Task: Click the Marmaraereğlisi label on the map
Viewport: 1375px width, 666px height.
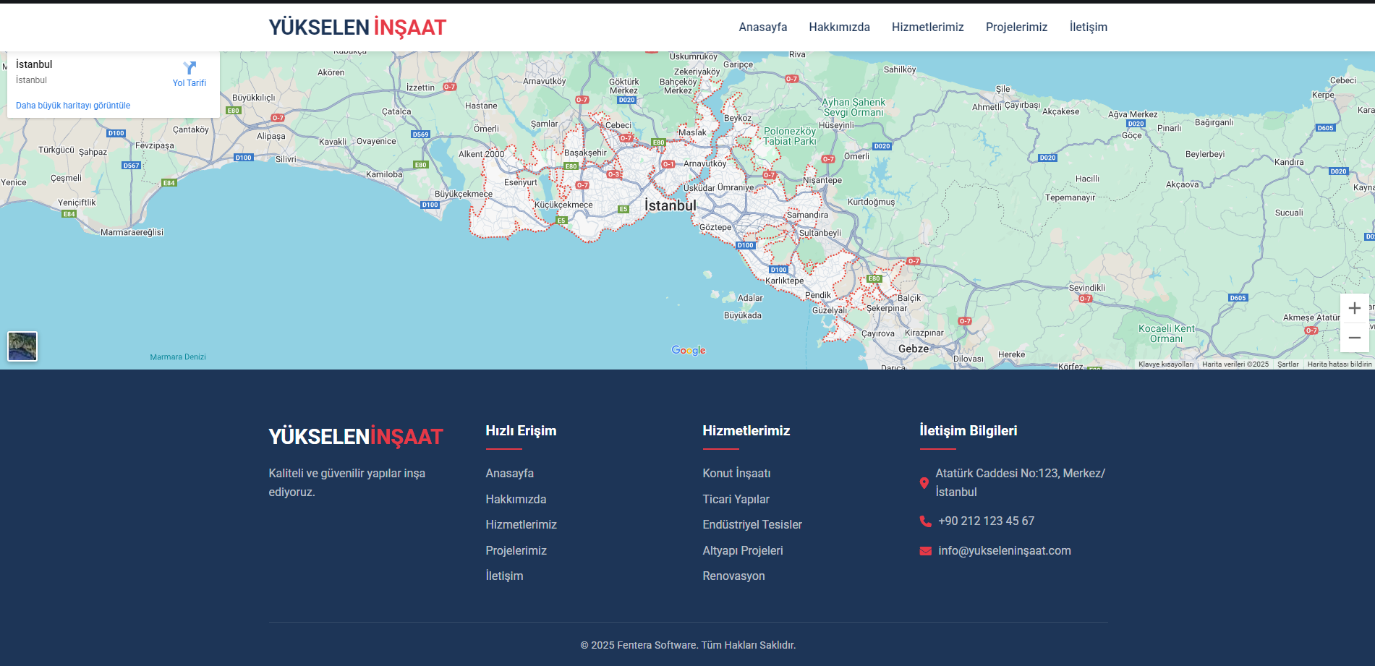Action: click(x=132, y=232)
